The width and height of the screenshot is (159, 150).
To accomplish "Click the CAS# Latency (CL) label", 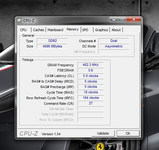I will [x=59, y=76].
